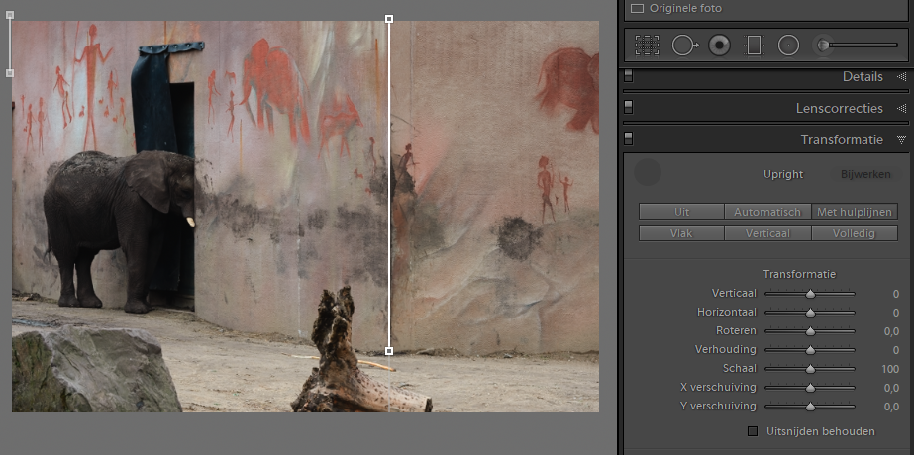Screen dimensions: 914x455
Task: Click the Roteren slider handle
Action: [810, 331]
